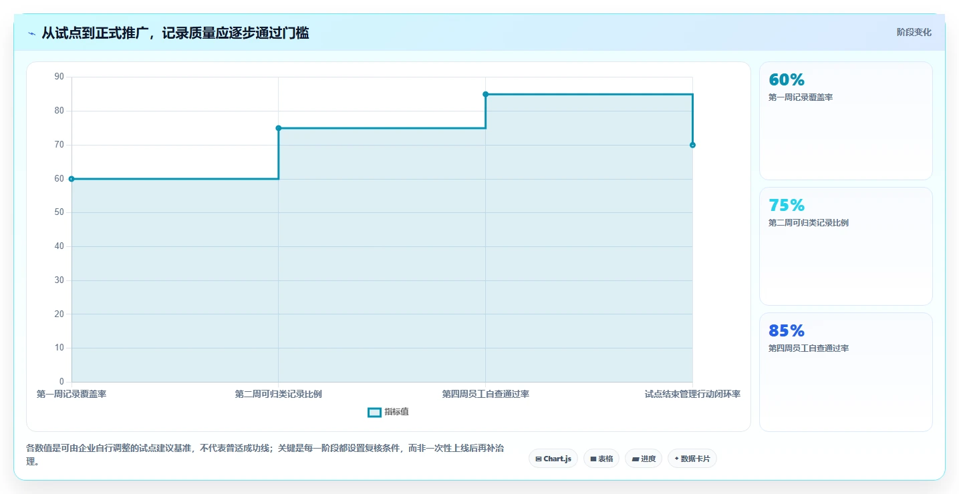Screen dimensions: 959x494
Task: Click the 指标值 legend label
Action: click(396, 413)
